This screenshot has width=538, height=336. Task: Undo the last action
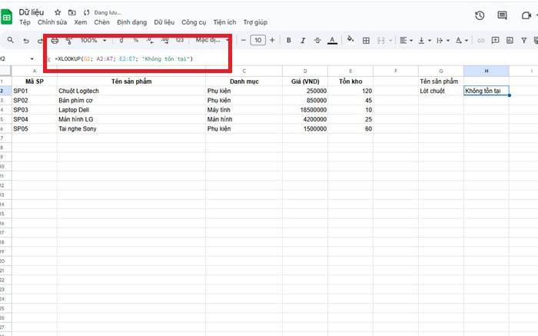point(26,41)
